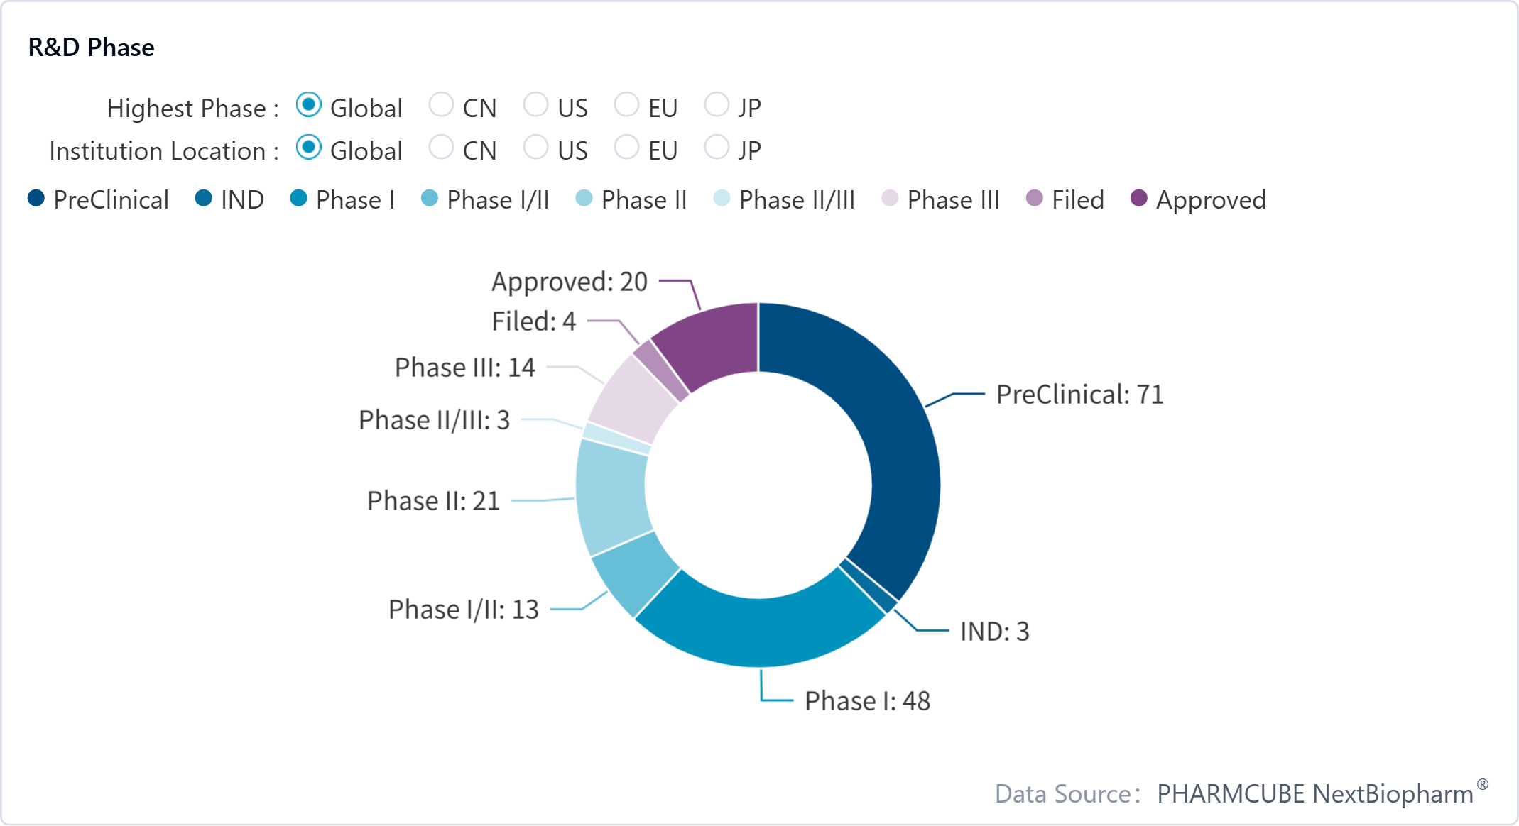Click the Phase I donut segment

760,632
